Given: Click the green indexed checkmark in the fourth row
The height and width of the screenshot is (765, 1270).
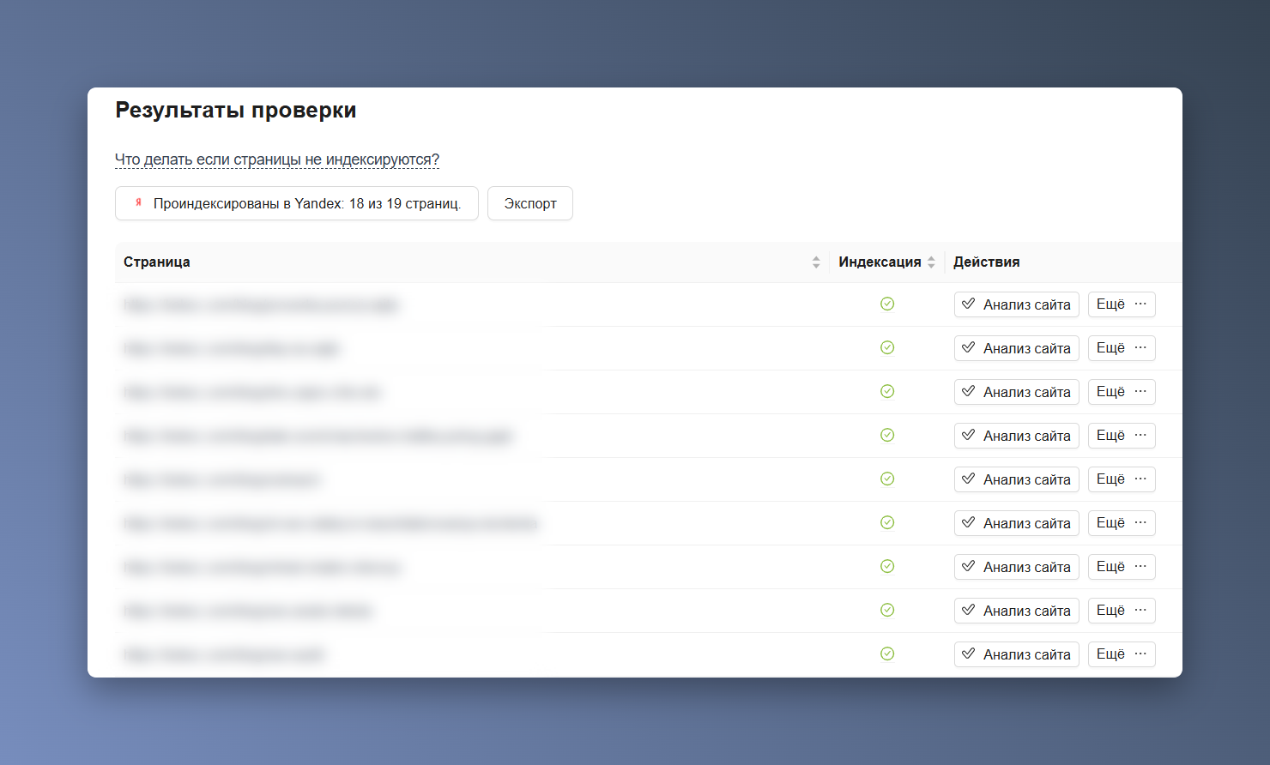Looking at the screenshot, I should click(x=887, y=435).
